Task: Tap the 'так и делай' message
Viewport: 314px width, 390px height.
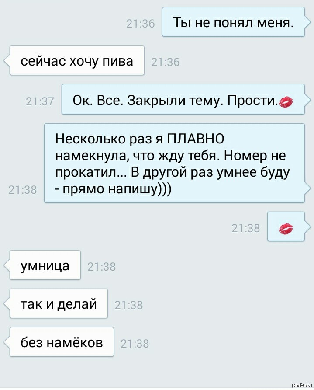Action: click(x=59, y=303)
